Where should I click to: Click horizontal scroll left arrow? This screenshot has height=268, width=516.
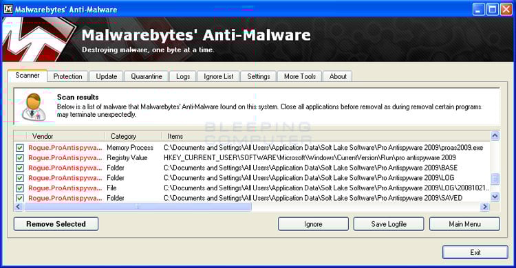tap(19, 207)
